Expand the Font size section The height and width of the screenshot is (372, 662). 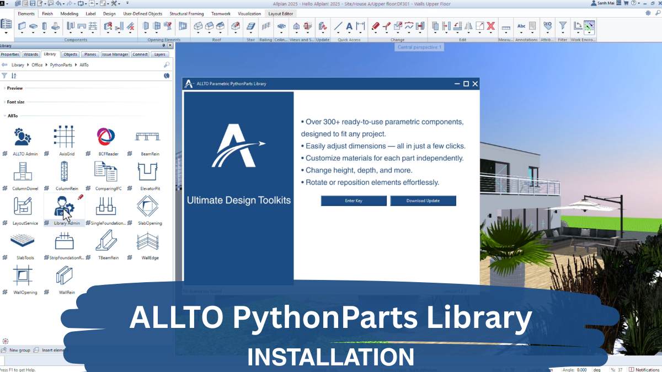click(15, 102)
